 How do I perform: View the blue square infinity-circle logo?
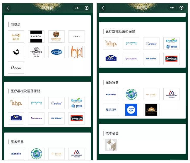(x=131, y=110)
